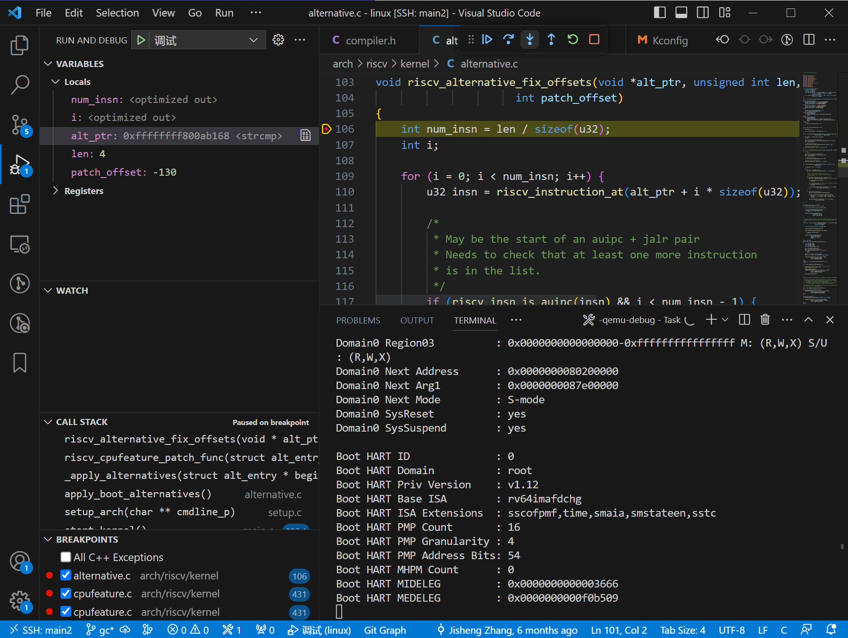Kill terminal with the trash icon
This screenshot has width=848, height=638.
tap(765, 320)
